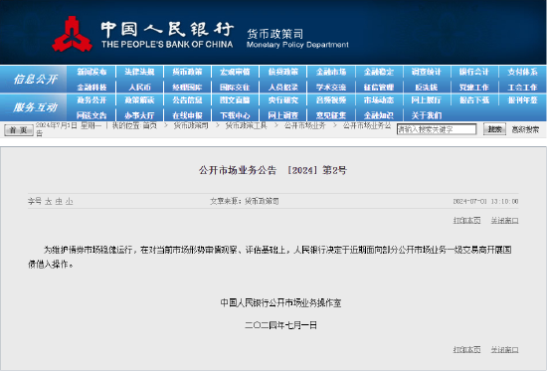This screenshot has height=371, width=547.
Task: Select 国际交往 in the navigation bar
Action: point(235,87)
